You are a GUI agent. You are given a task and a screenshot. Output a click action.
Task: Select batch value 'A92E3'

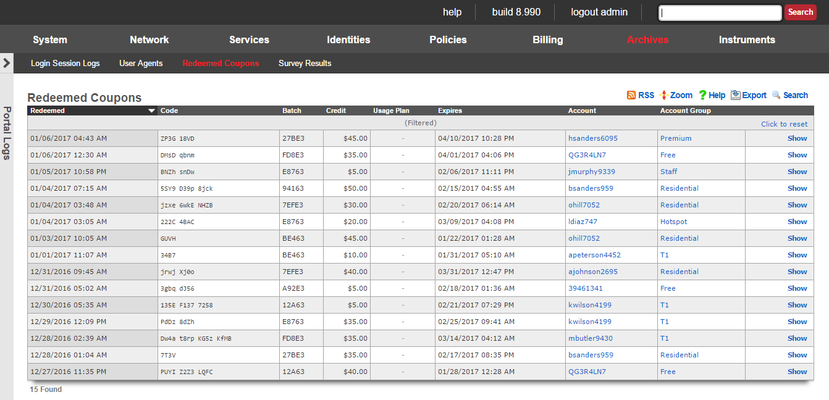point(293,288)
